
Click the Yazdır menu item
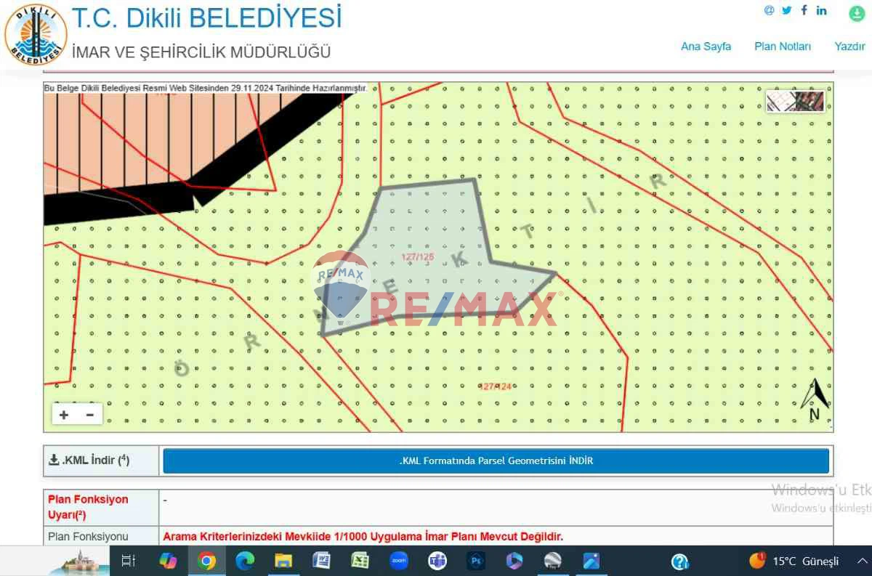point(849,46)
